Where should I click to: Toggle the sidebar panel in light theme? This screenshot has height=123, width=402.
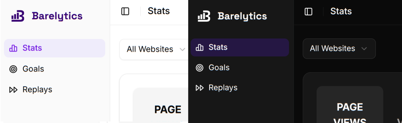point(125,11)
